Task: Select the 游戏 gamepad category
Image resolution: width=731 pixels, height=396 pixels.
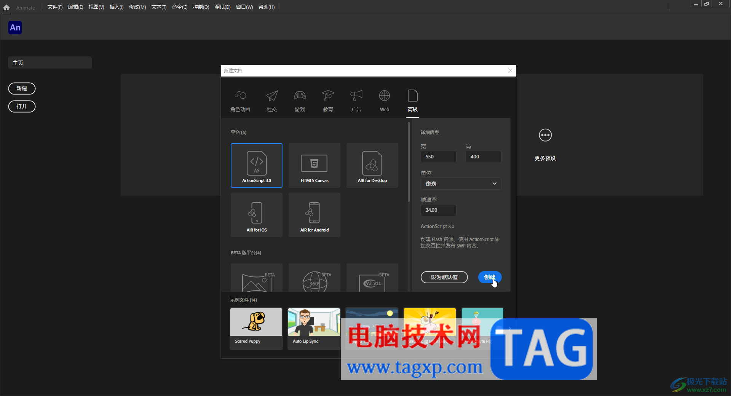Action: [300, 101]
